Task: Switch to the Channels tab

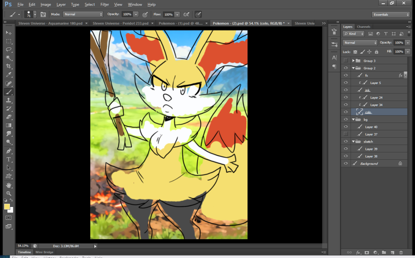Action: click(x=363, y=27)
